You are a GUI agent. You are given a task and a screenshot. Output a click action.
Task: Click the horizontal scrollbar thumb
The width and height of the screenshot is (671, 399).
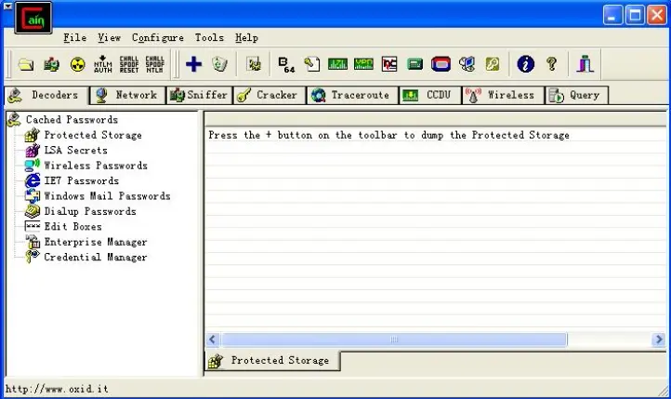[394, 339]
